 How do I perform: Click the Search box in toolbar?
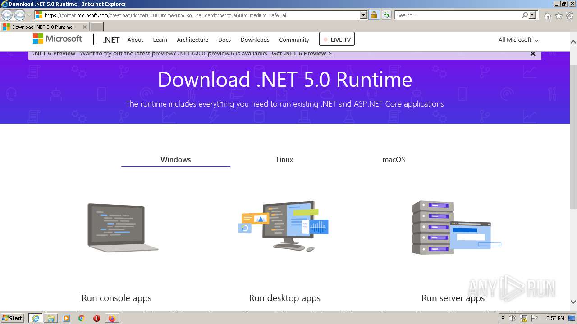click(458, 15)
